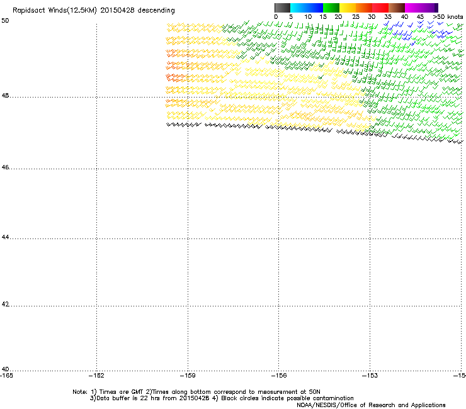Click the date '20150428 descending' in the title
The width and height of the screenshot is (466, 409).
pyautogui.click(x=138, y=11)
